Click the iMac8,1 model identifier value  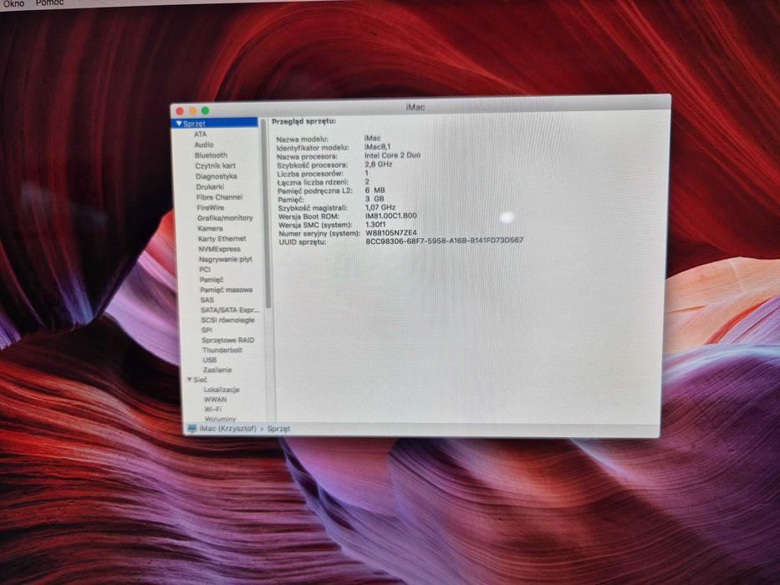378,147
